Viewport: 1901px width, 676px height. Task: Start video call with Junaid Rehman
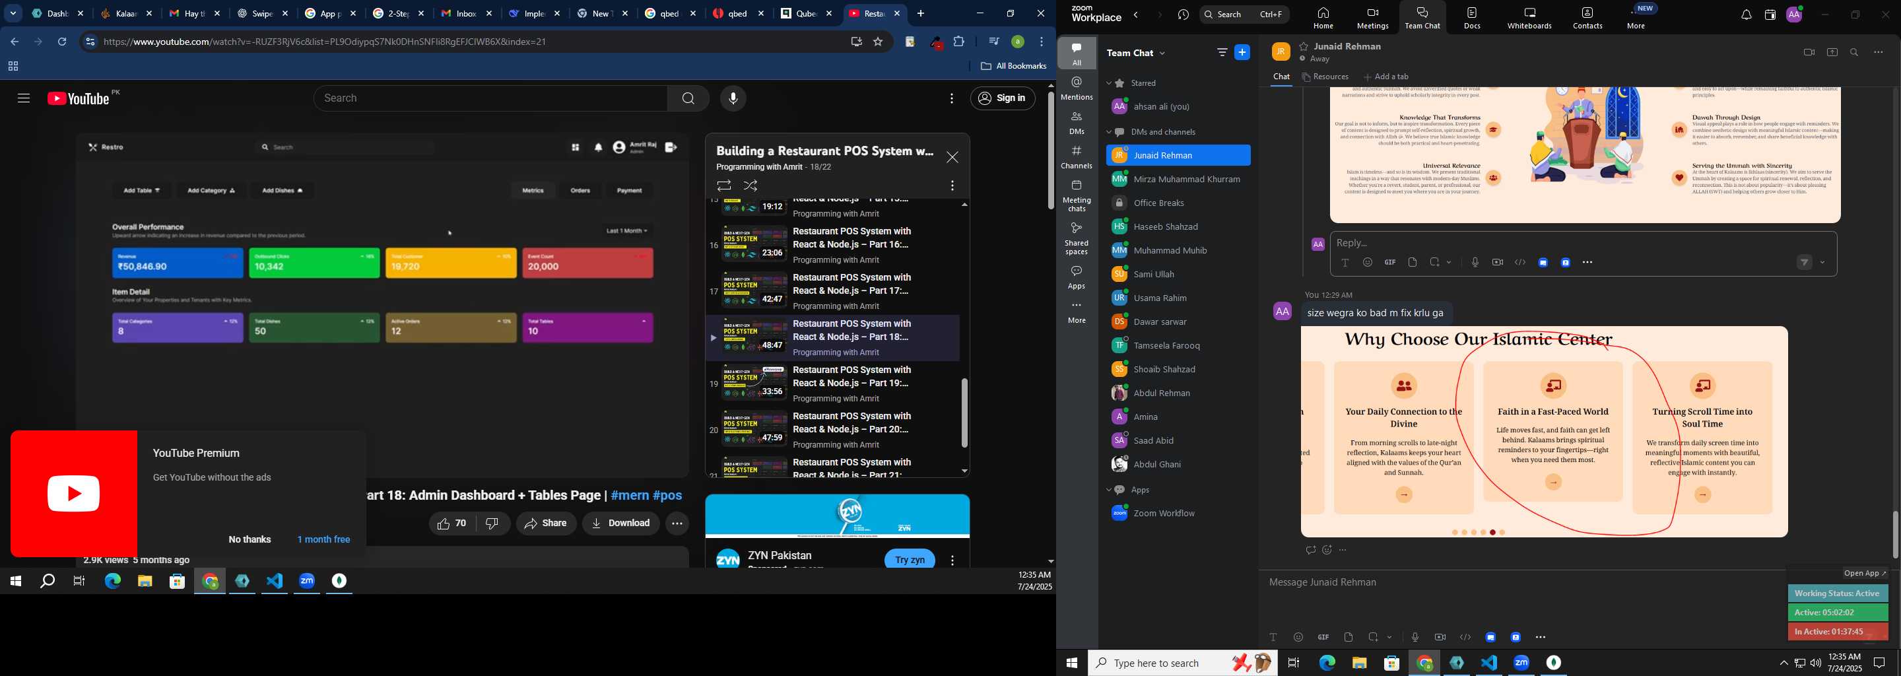pos(1809,52)
